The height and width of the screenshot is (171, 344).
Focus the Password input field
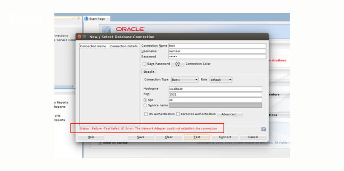click(x=217, y=57)
